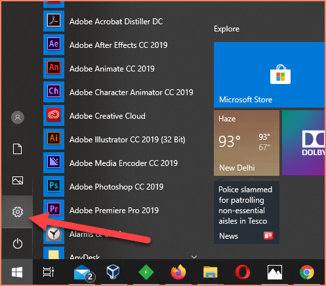
Task: Open Settings gear in Start sidebar
Action: [x=18, y=212]
